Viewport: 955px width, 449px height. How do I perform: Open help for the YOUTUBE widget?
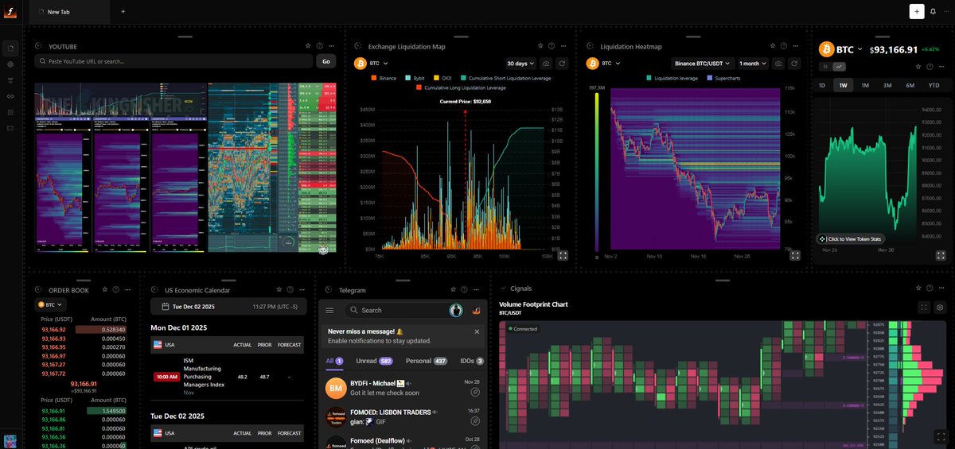[319, 46]
